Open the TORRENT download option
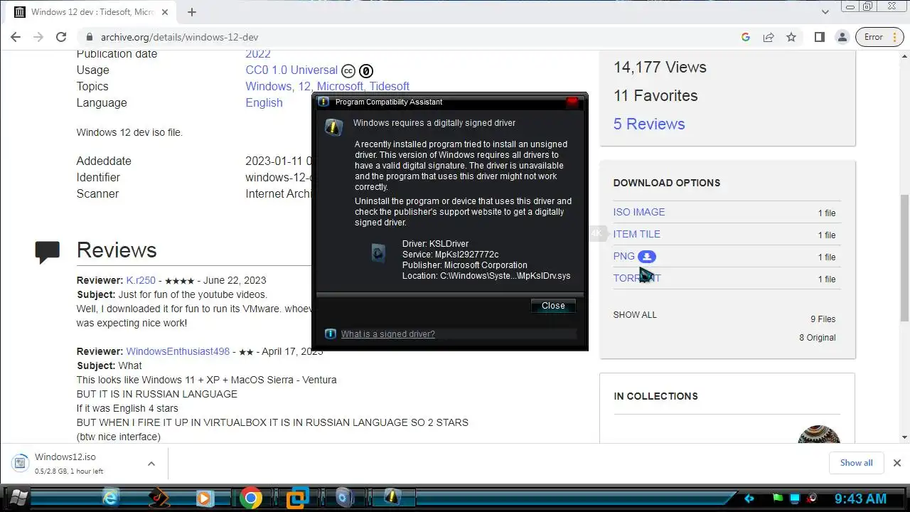 (x=637, y=278)
